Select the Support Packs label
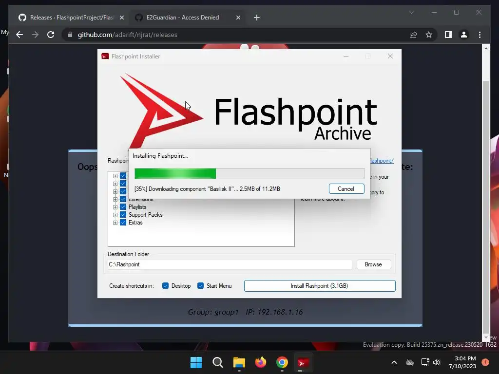Image resolution: width=499 pixels, height=374 pixels. pyautogui.click(x=145, y=215)
